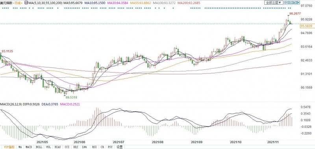This screenshot has width=315, height=149.
Task: Choose the RSI indicator tab
Action: 94,147
